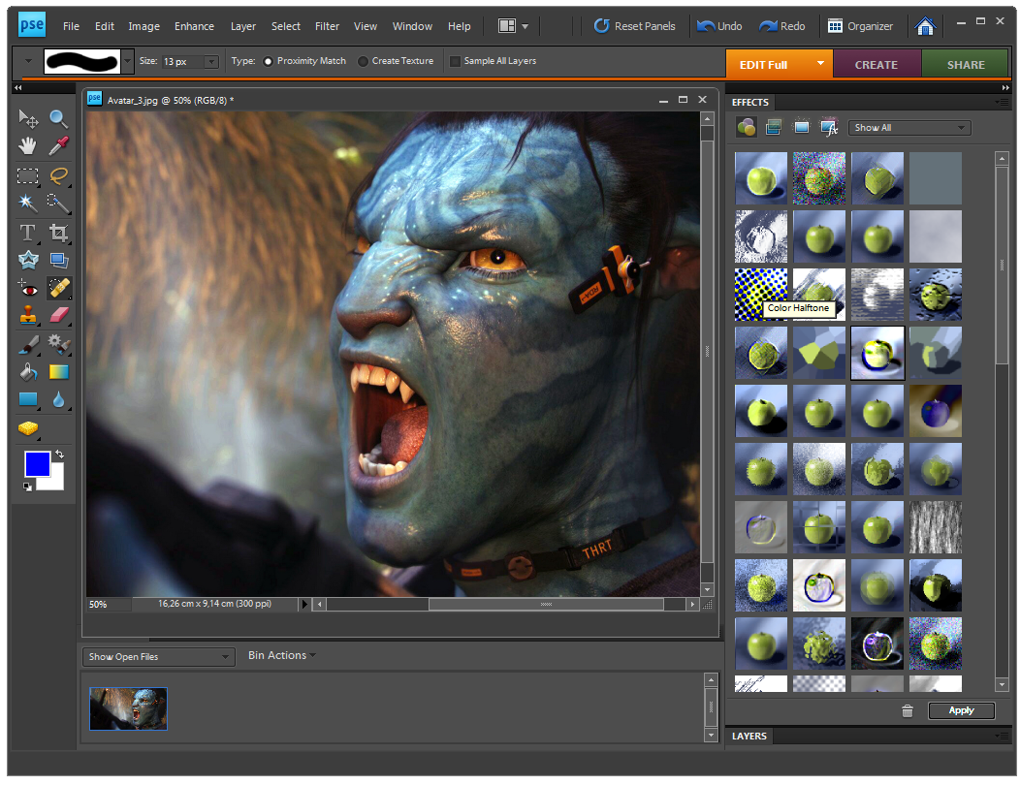Select the Eraser tool
This screenshot has width=1020, height=785.
(58, 315)
